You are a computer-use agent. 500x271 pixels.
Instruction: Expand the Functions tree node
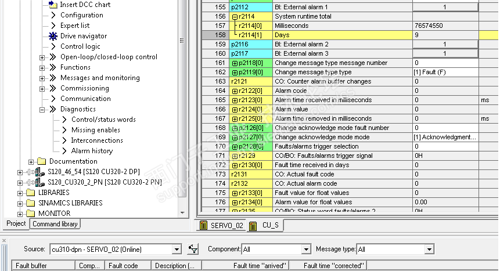coord(42,68)
